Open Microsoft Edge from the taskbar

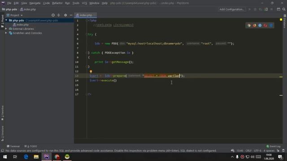click(x=26, y=157)
